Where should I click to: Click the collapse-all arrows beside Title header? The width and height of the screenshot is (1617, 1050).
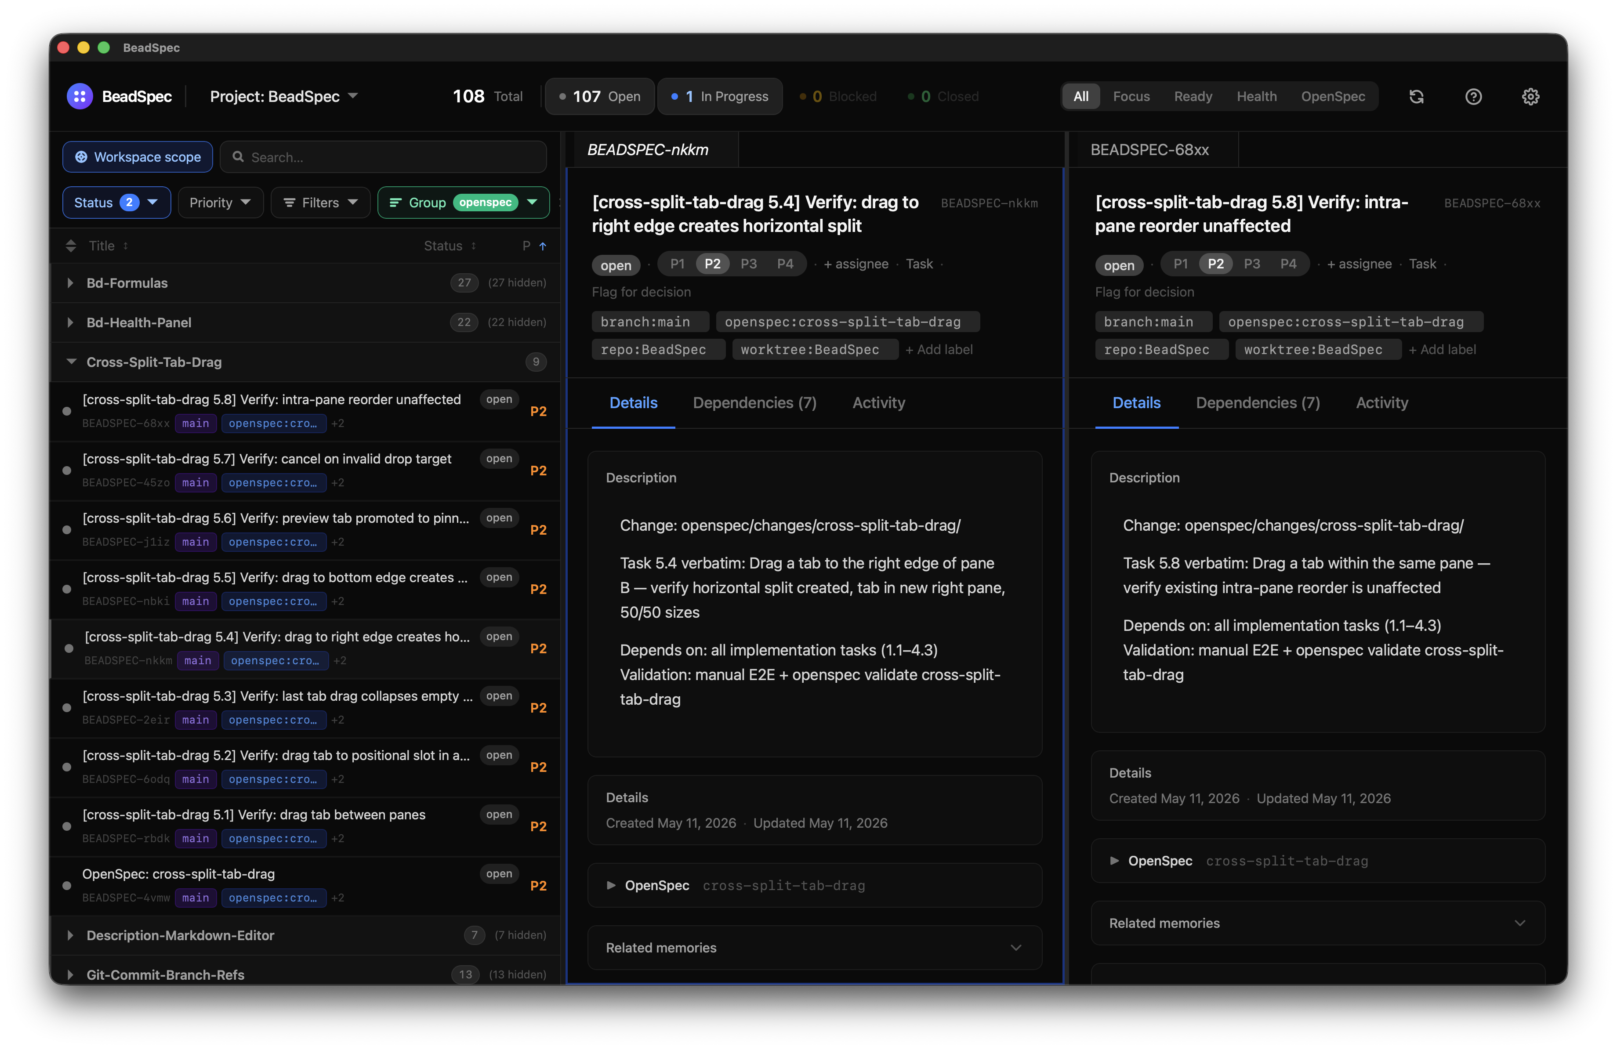click(71, 246)
